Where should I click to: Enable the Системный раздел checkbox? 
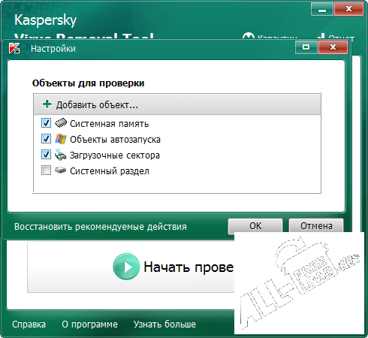coord(46,171)
